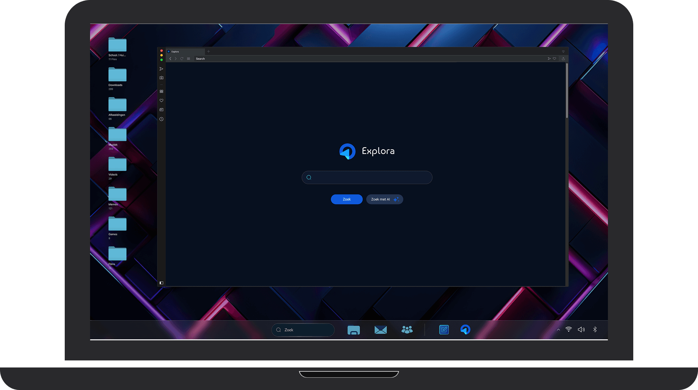Toggle the sidebar with the bottom-left panel icon

coord(161,283)
